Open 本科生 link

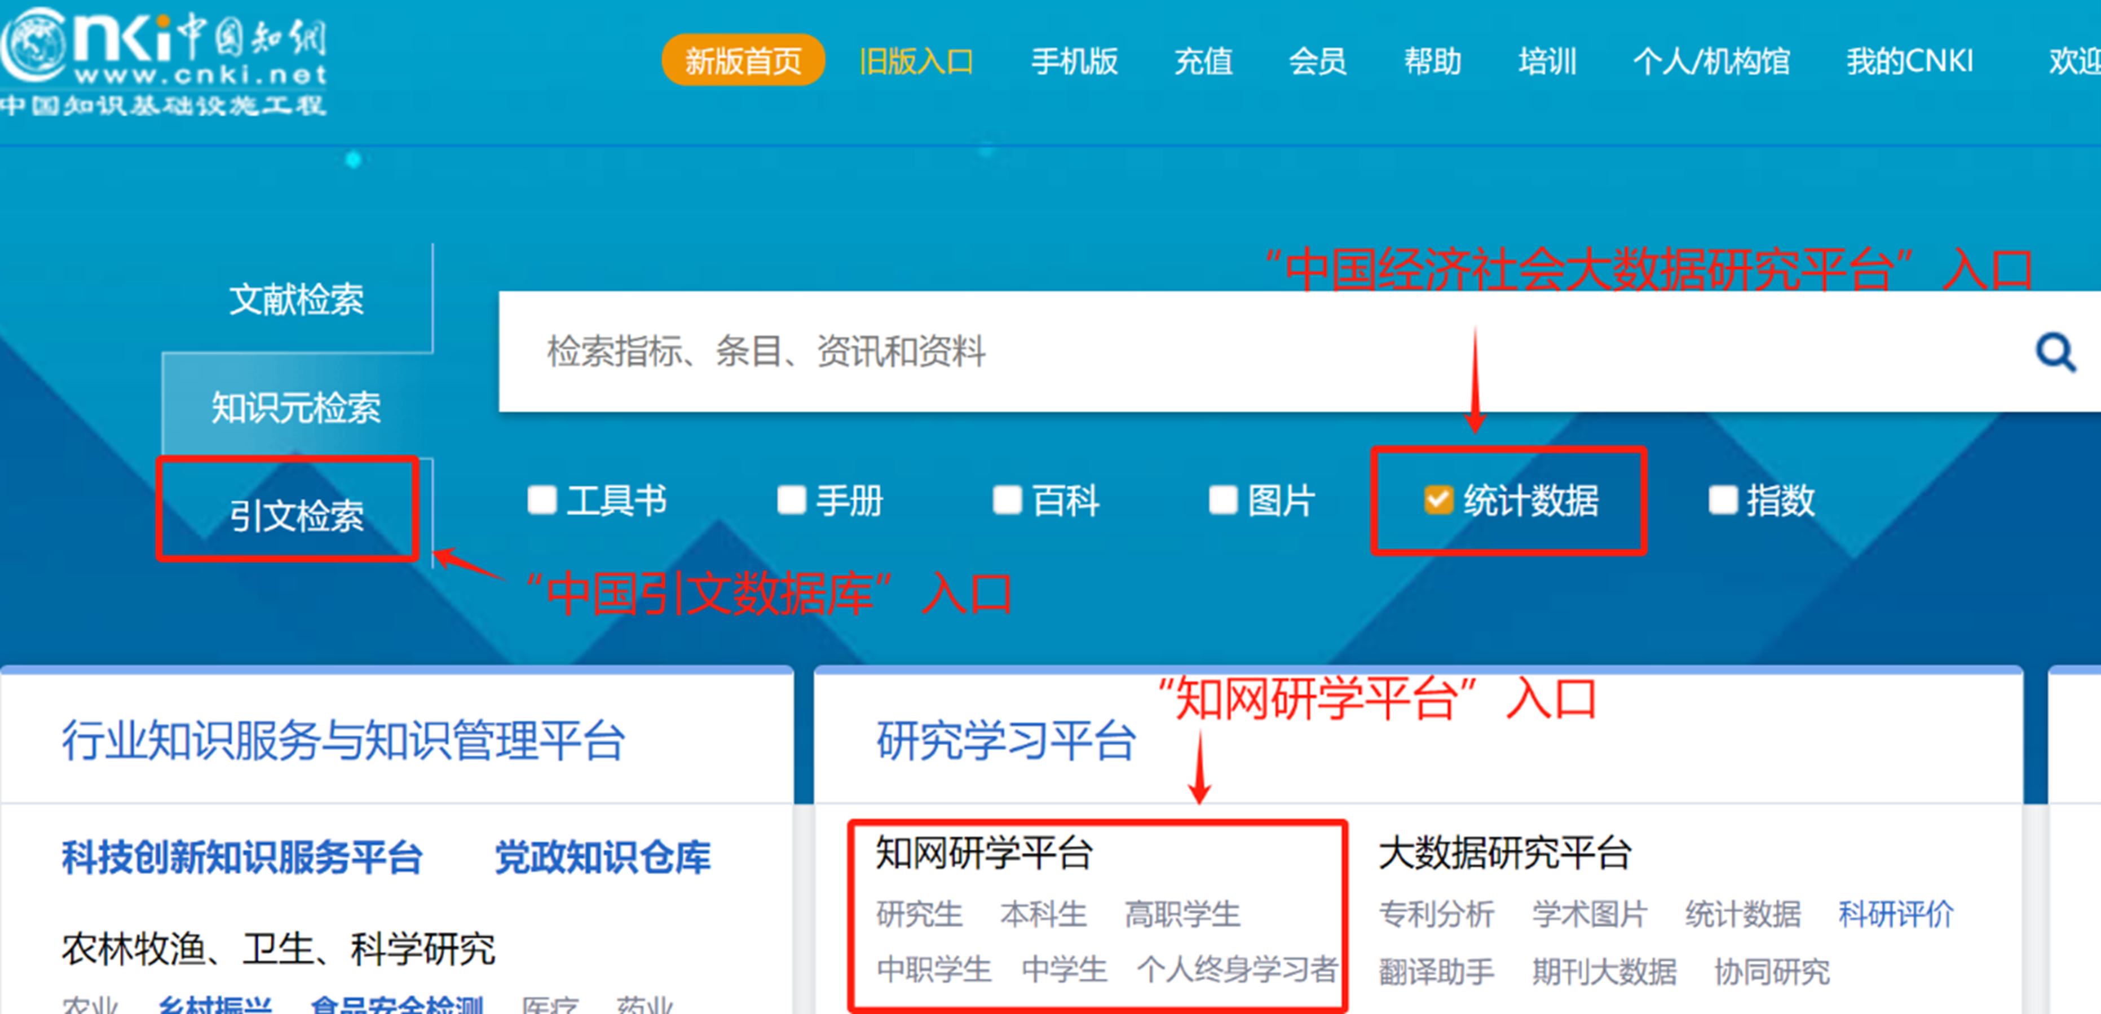(x=1043, y=914)
